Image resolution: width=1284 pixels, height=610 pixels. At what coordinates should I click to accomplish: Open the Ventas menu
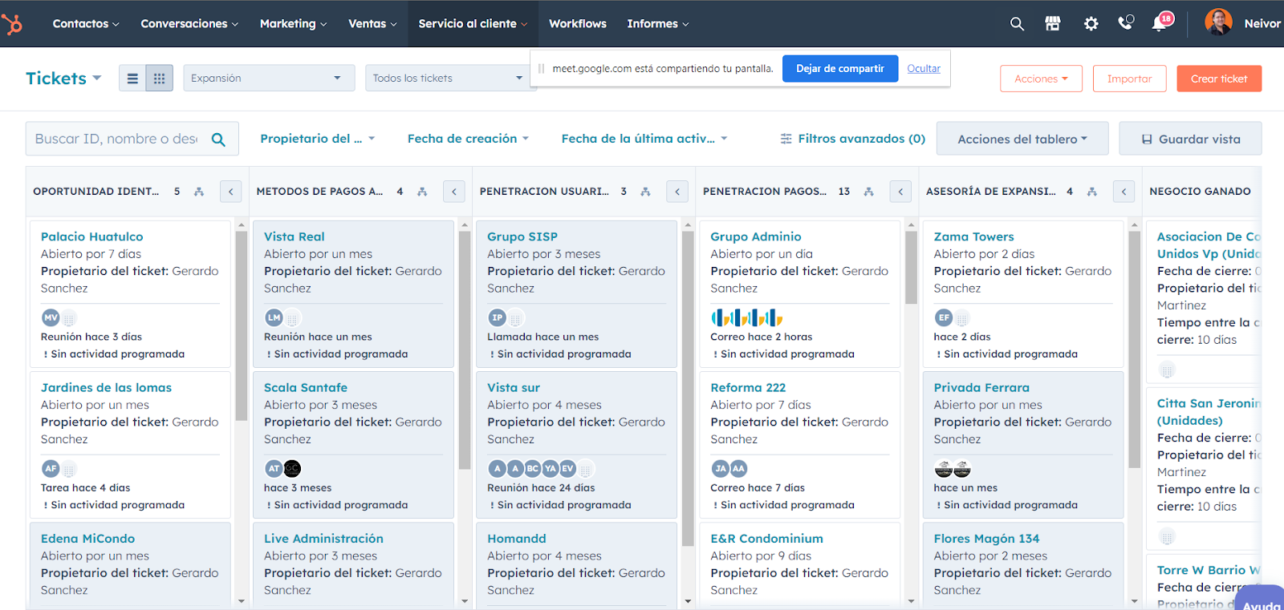(372, 24)
